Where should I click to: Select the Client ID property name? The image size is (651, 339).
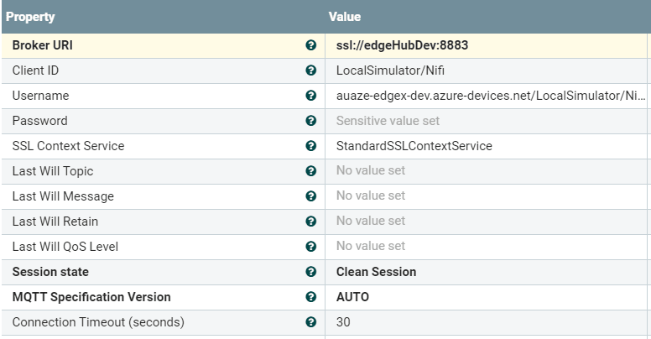click(x=35, y=70)
